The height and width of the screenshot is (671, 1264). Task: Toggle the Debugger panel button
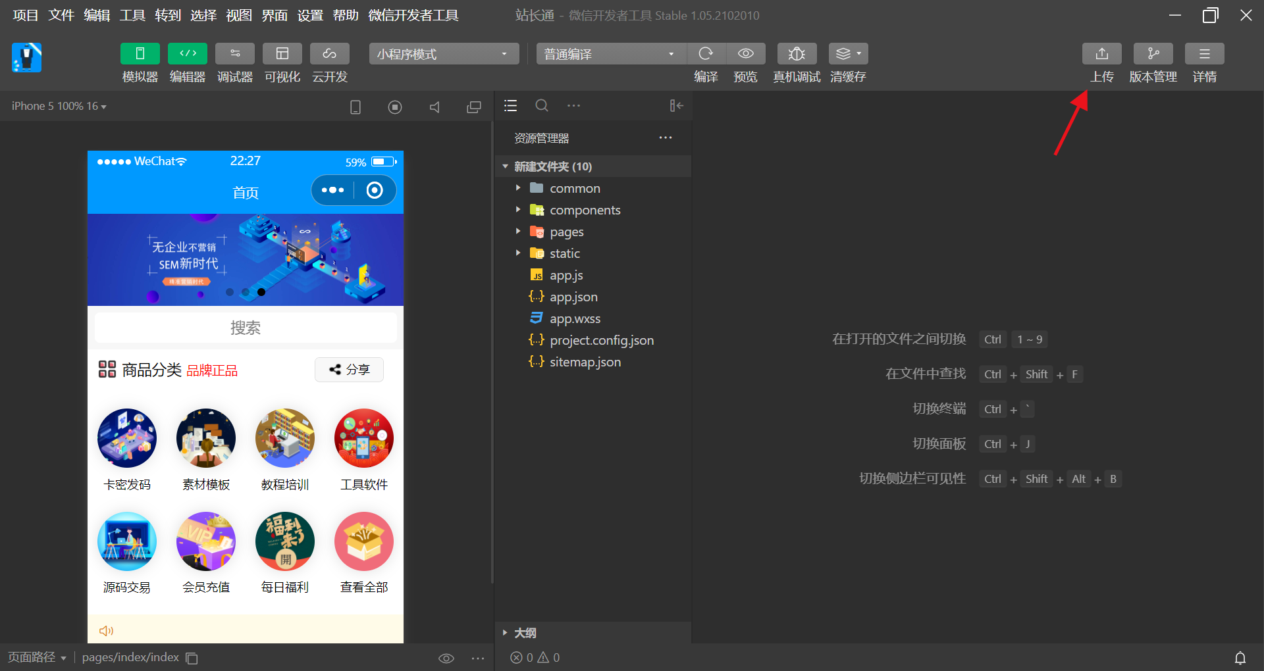click(235, 54)
